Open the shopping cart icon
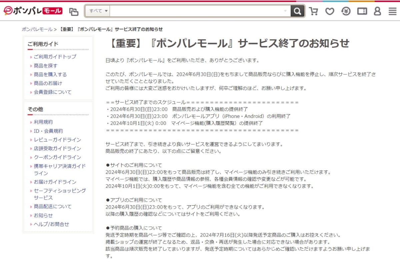This screenshot has height=267, width=400. click(313, 11)
